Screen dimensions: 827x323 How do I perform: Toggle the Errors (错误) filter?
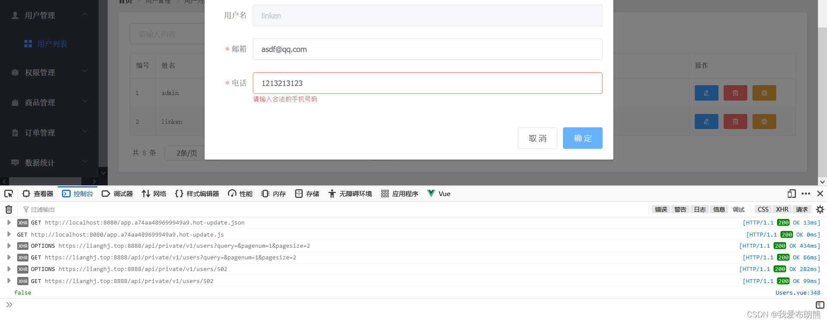[661, 209]
